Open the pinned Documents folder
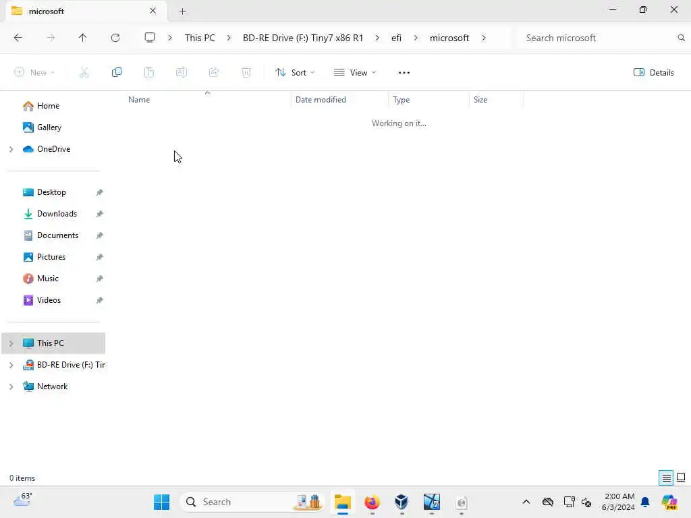 (57, 235)
